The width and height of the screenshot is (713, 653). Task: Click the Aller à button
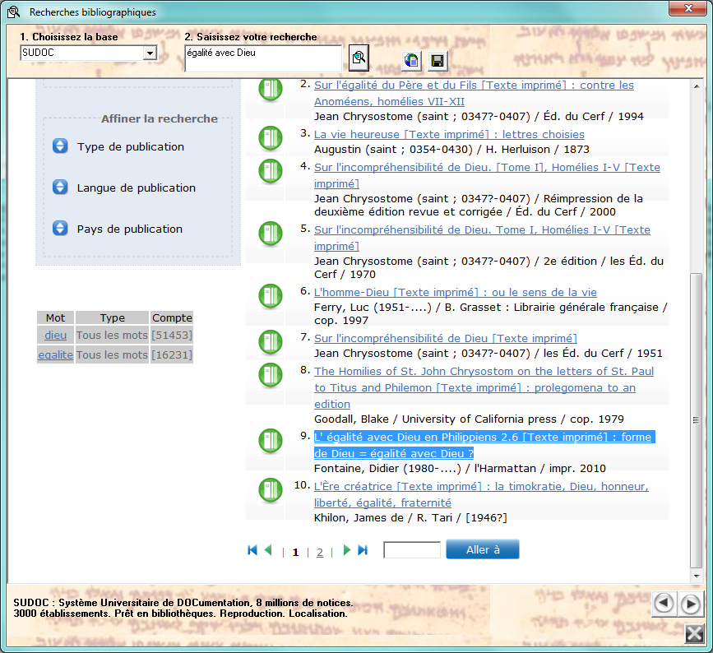tap(483, 549)
